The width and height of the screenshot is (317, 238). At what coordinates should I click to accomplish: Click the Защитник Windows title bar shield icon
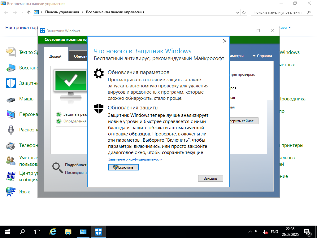(43, 31)
